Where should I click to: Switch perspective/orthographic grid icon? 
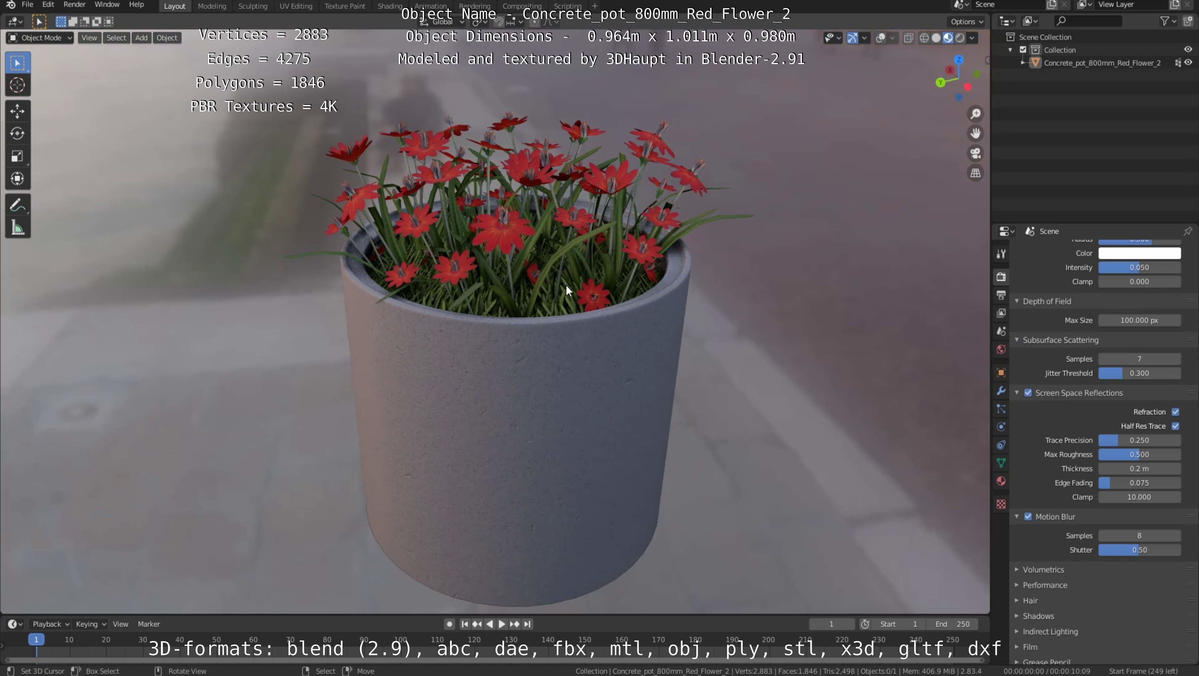(976, 173)
